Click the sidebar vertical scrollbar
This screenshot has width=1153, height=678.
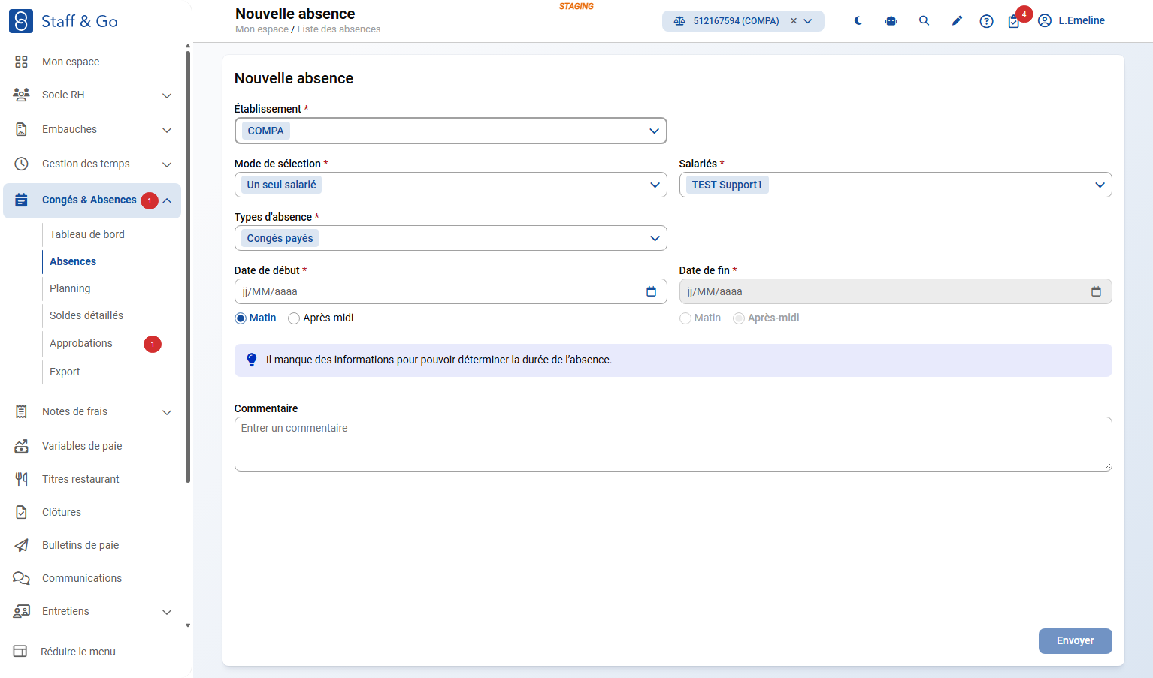click(187, 267)
